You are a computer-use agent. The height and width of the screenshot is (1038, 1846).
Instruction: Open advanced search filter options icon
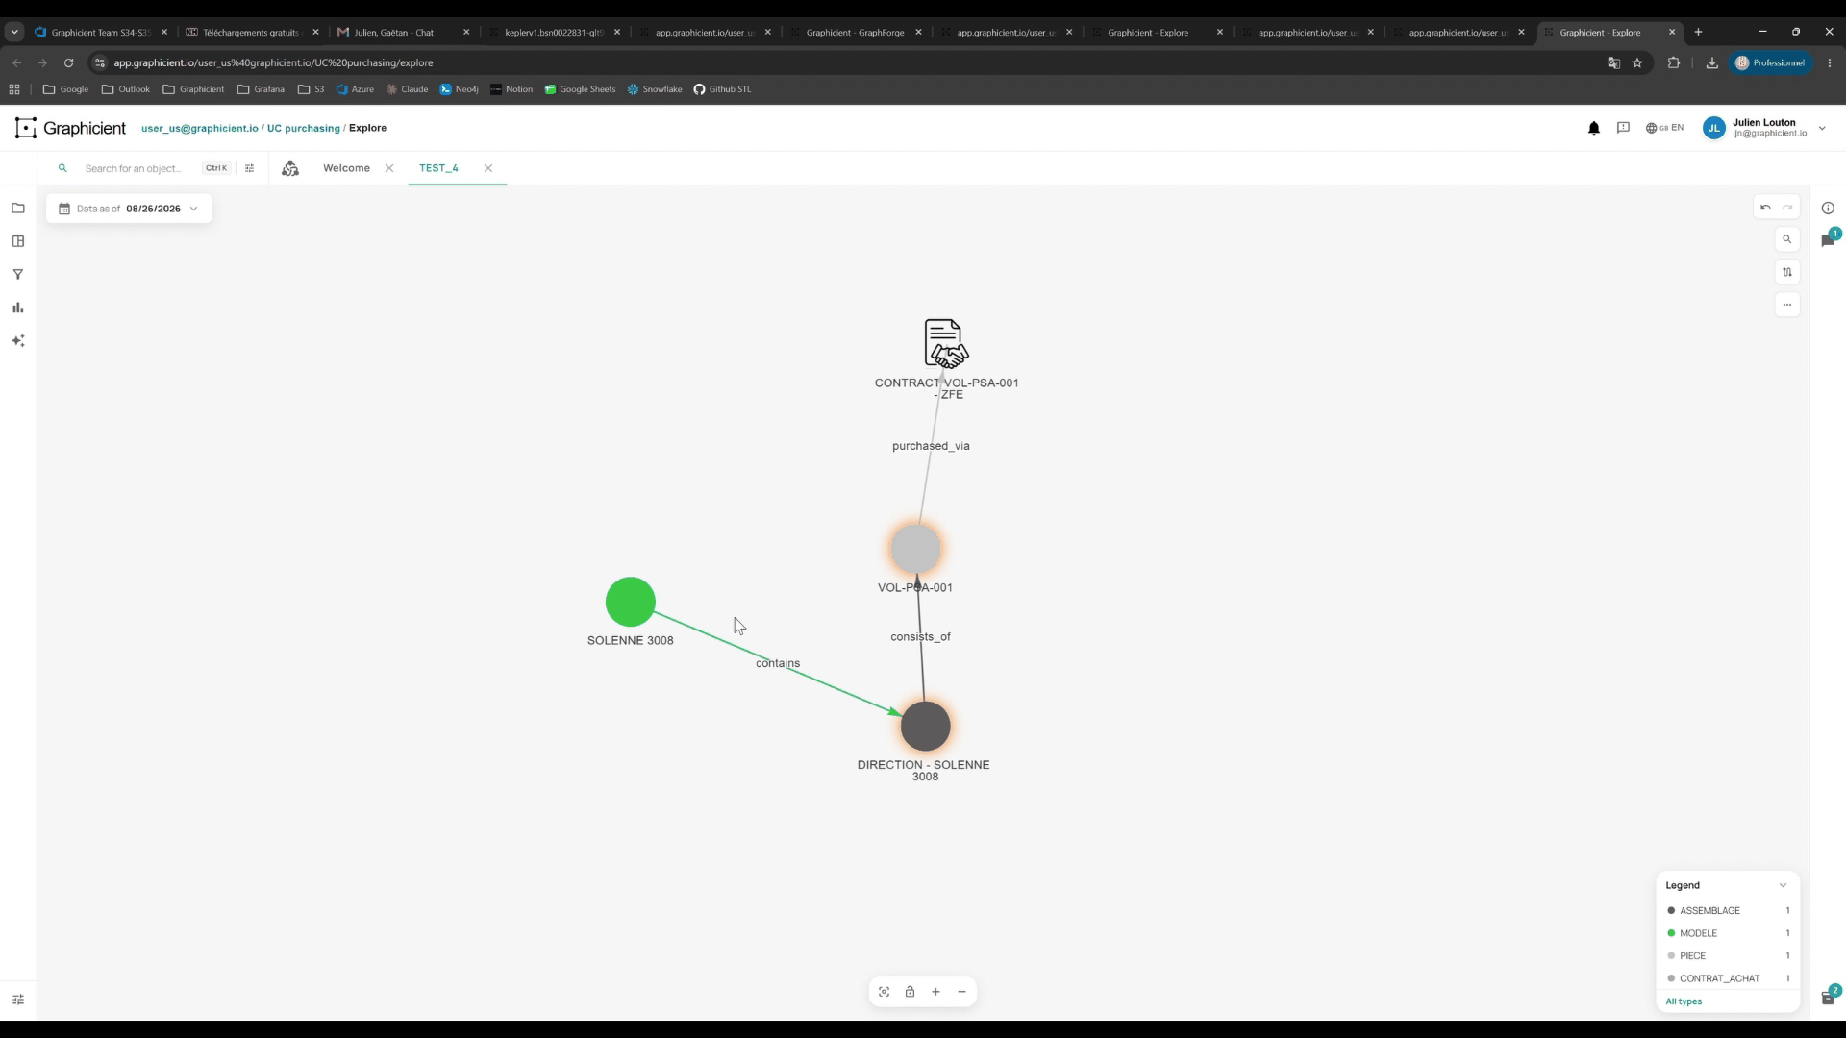point(250,168)
